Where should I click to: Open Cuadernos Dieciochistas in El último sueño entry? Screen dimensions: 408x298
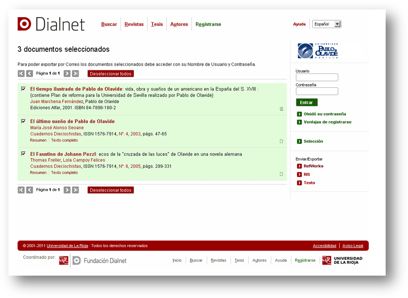click(56, 134)
